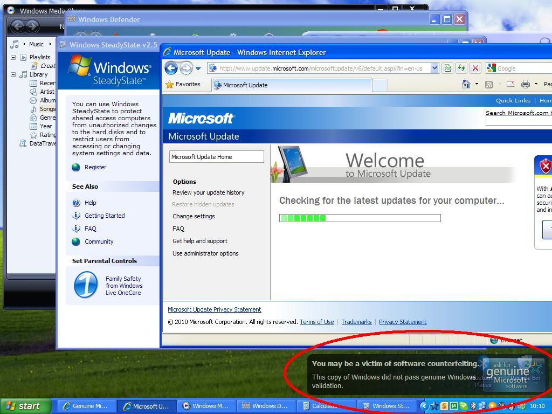Select Microsoft Update Home in sidebar
The height and width of the screenshot is (414, 552).
coord(217,157)
